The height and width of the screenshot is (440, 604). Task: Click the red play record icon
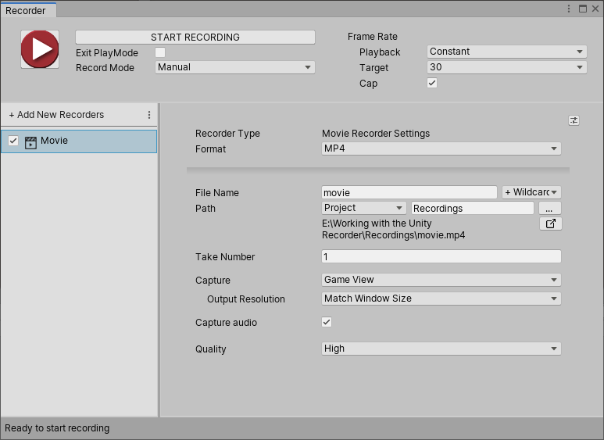[x=39, y=49]
